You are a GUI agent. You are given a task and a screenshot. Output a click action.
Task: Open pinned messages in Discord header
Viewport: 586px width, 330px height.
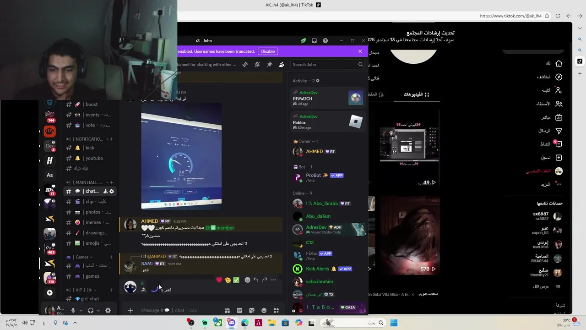(x=270, y=65)
